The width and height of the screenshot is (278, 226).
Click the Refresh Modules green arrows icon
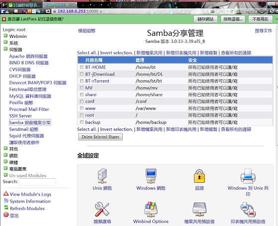pos(6,208)
